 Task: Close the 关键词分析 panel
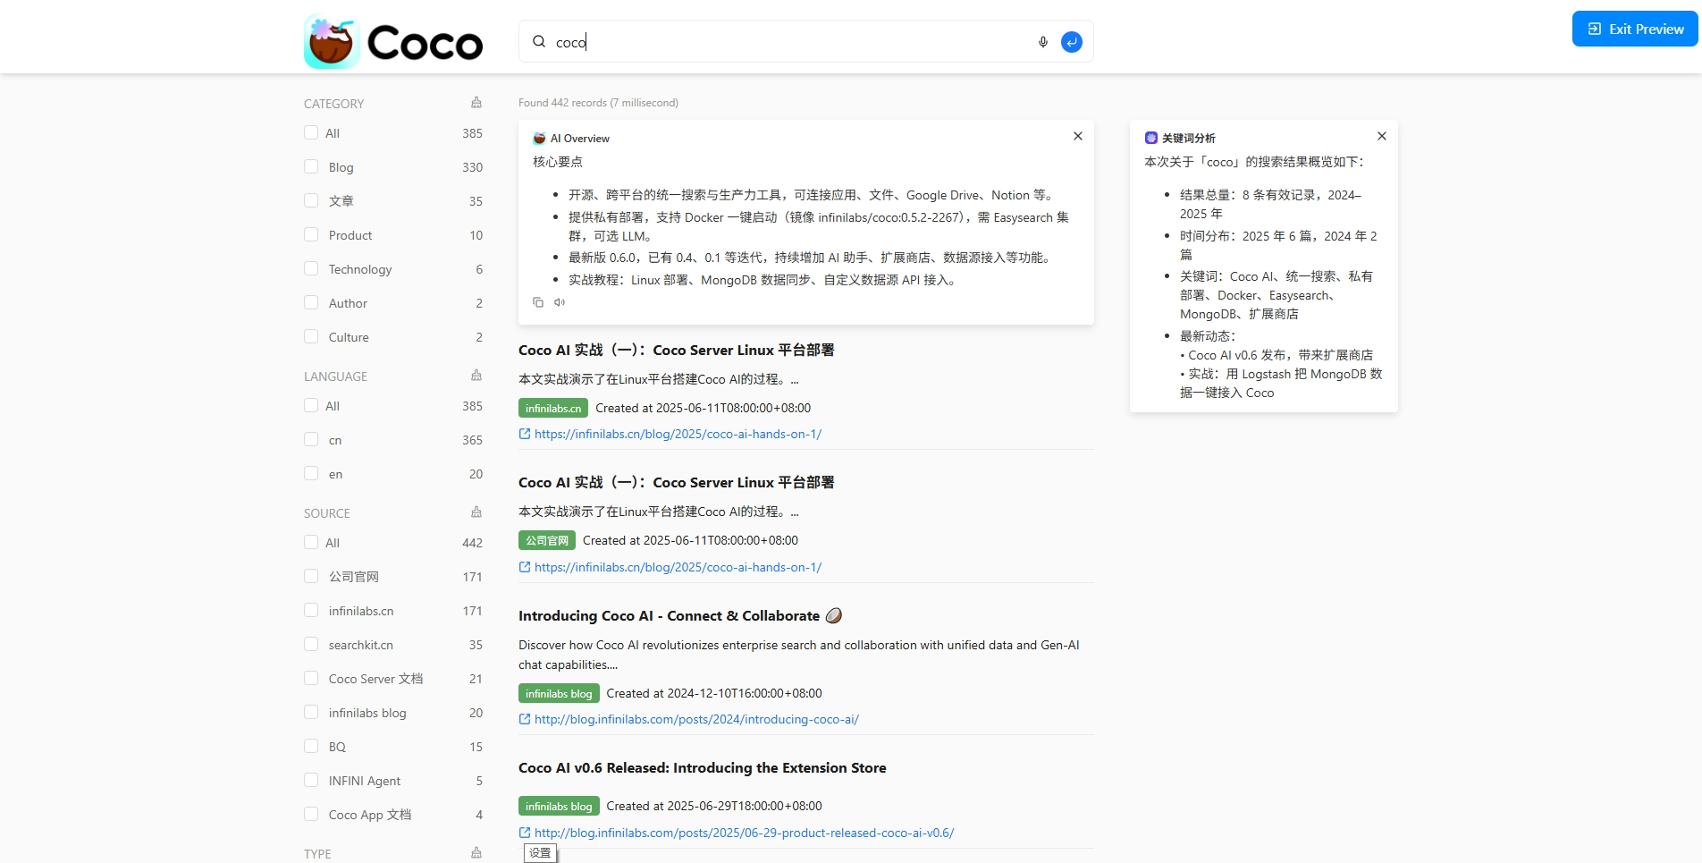(1382, 136)
